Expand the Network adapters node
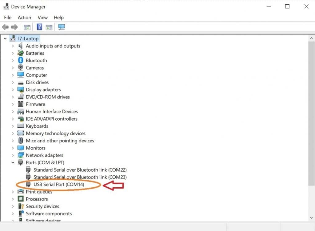The height and width of the screenshot is (231, 315). tap(13, 155)
